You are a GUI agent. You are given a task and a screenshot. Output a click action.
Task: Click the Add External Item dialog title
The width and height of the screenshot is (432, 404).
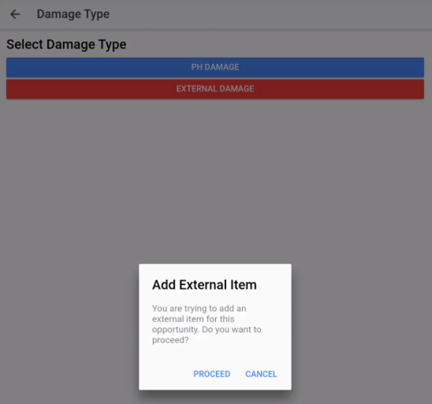(x=204, y=285)
